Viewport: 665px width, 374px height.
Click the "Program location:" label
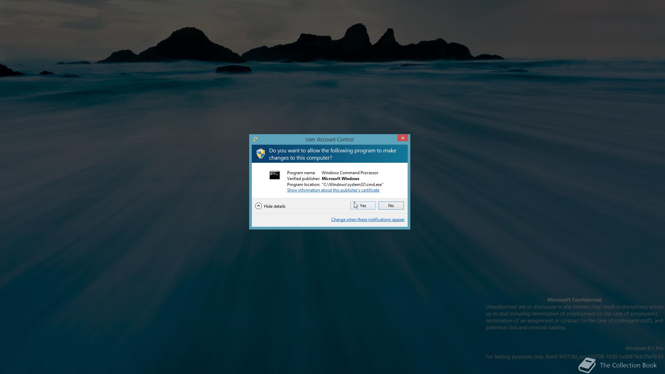[x=303, y=185]
